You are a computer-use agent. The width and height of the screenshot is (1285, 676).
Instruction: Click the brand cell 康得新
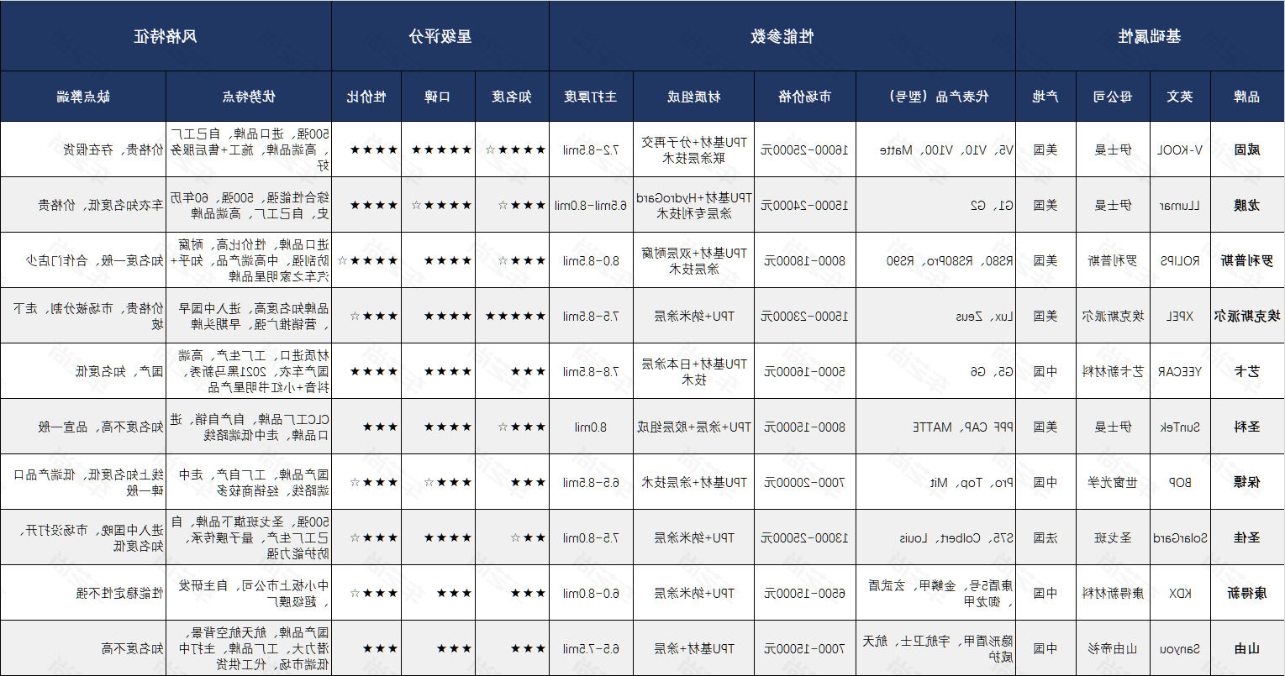(x=1247, y=593)
